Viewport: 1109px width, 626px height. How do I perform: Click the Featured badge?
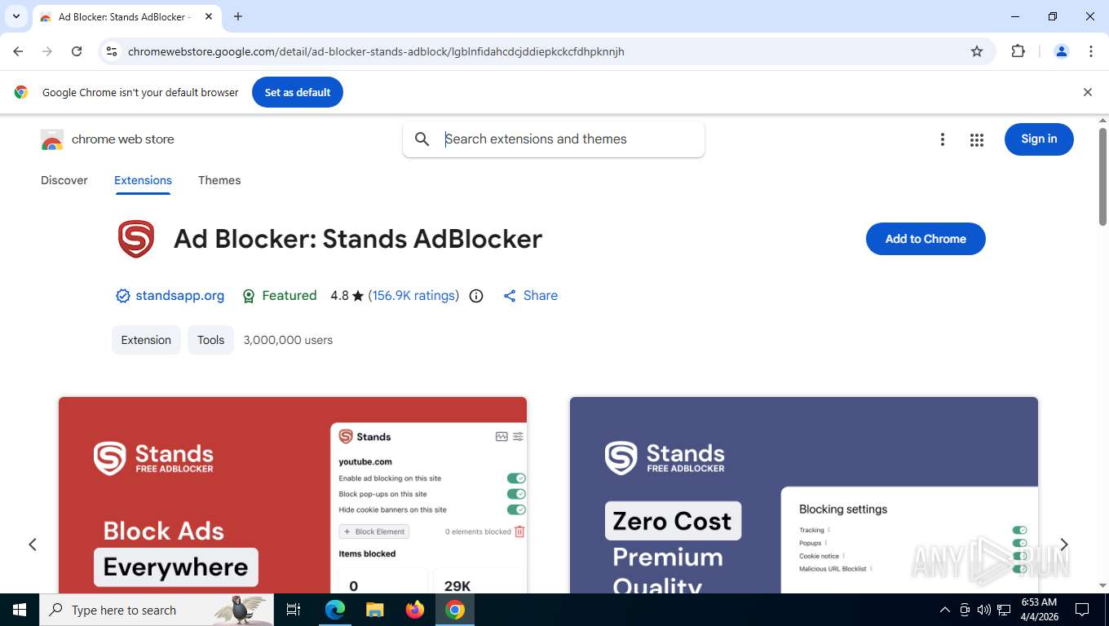point(280,296)
